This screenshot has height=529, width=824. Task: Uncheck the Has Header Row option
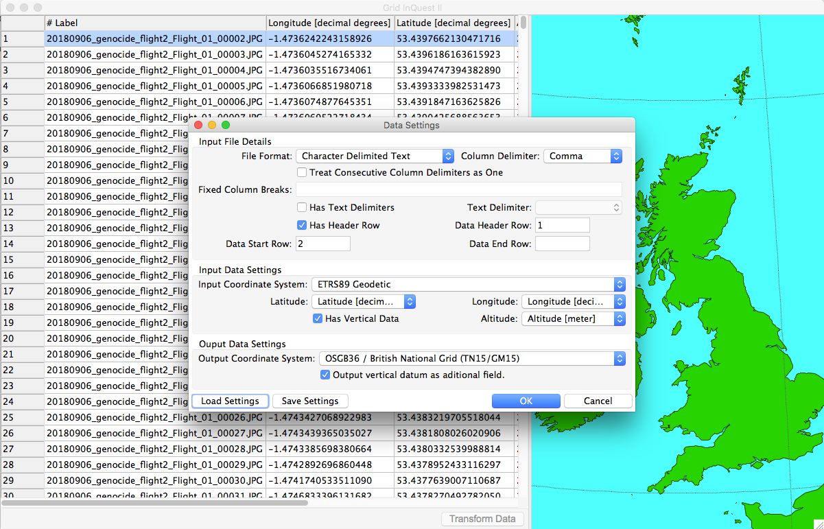pos(301,224)
